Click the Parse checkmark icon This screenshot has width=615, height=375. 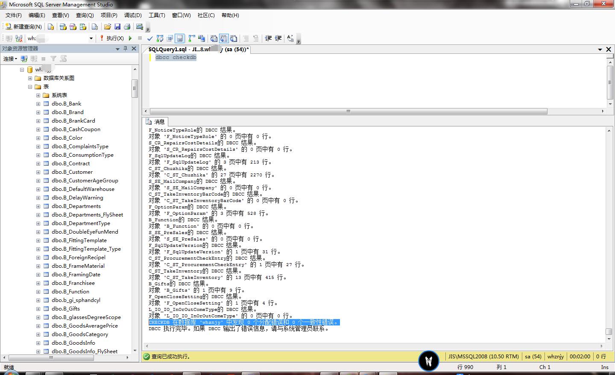[x=150, y=38]
